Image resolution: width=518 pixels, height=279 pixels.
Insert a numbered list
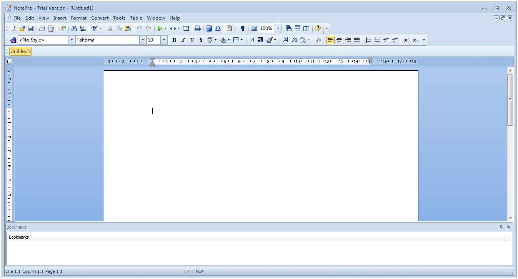[368, 40]
